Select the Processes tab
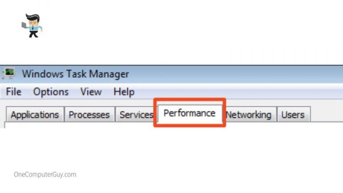 point(89,115)
